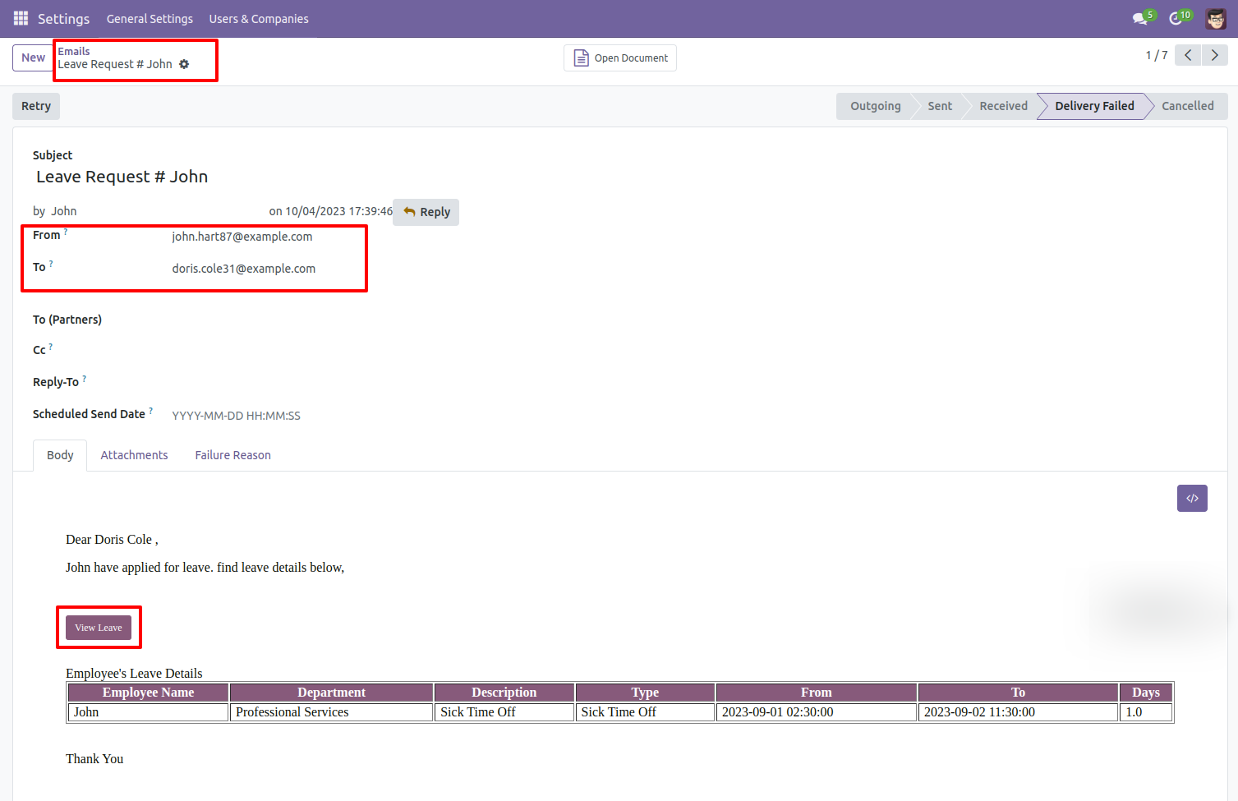The width and height of the screenshot is (1238, 801).
Task: Go to the previous record arrow
Action: click(x=1188, y=55)
